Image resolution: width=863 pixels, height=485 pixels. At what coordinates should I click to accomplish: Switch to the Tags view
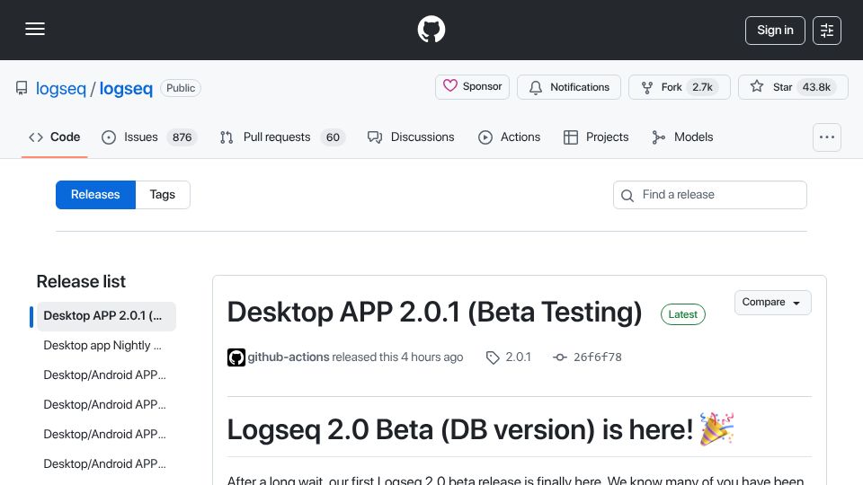click(x=163, y=195)
